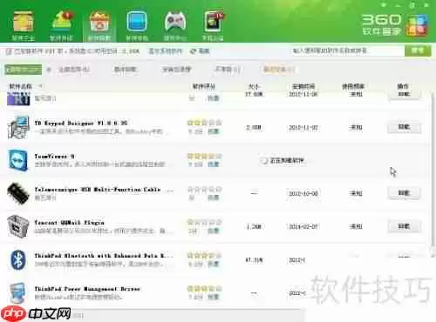Focus the software search input field
Image resolution: width=436 pixels, height=322 pixels.
point(347,51)
